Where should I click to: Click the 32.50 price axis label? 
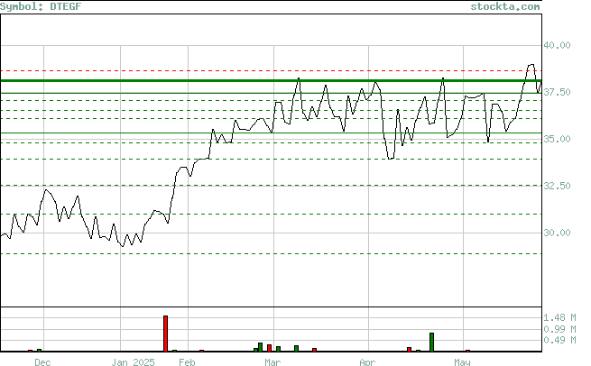pyautogui.click(x=557, y=186)
